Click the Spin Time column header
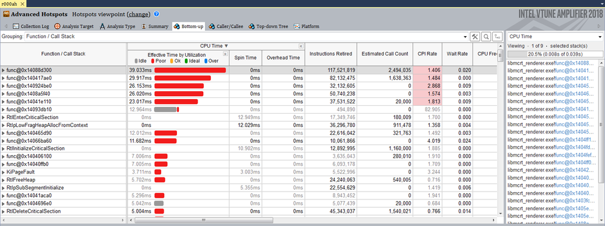 [x=246, y=57]
